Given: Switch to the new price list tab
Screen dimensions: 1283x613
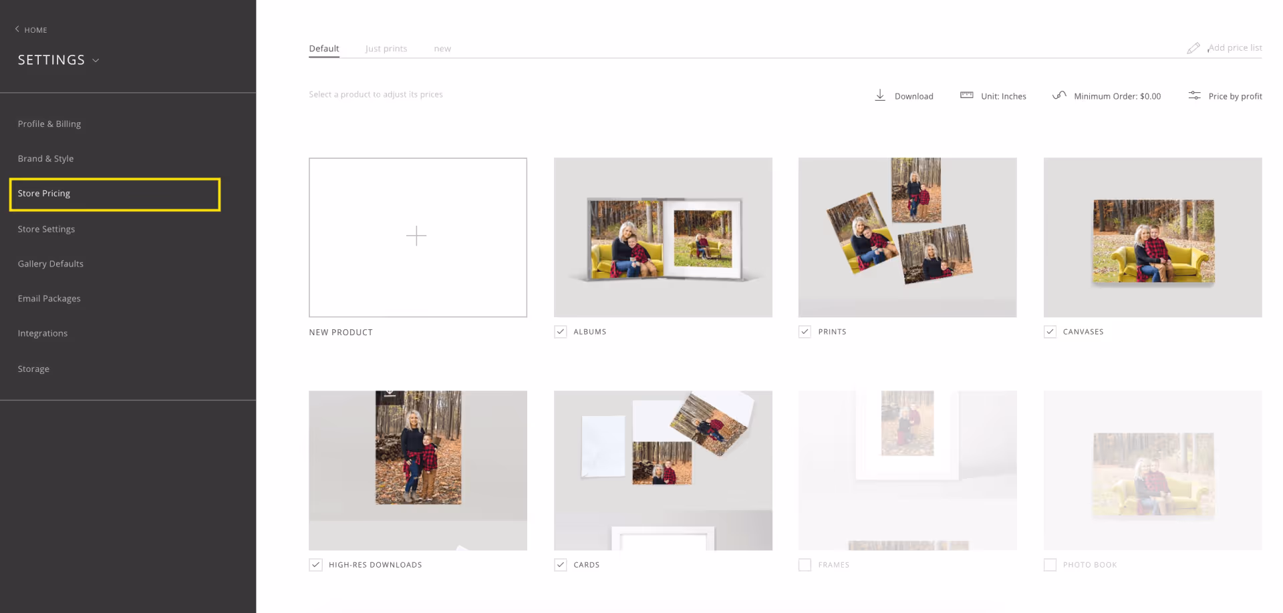Looking at the screenshot, I should point(442,49).
